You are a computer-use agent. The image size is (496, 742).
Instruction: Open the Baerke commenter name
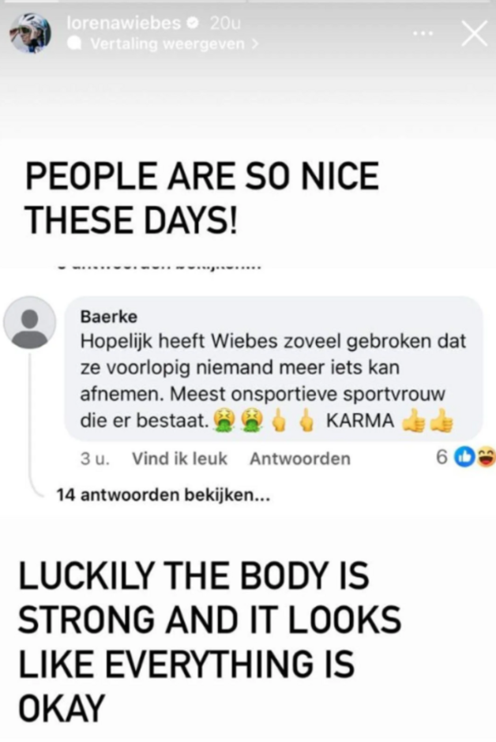[x=109, y=316]
